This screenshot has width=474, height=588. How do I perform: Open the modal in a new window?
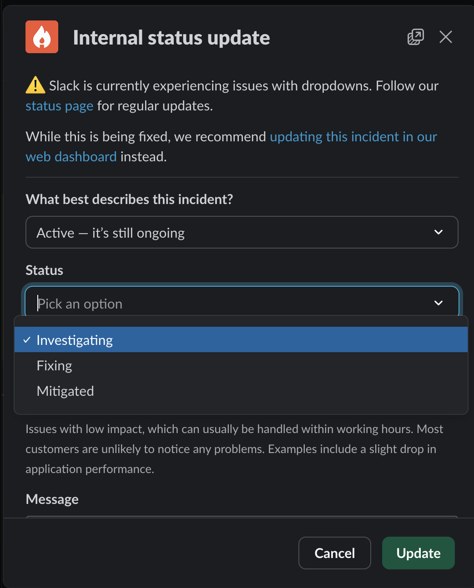(x=415, y=37)
